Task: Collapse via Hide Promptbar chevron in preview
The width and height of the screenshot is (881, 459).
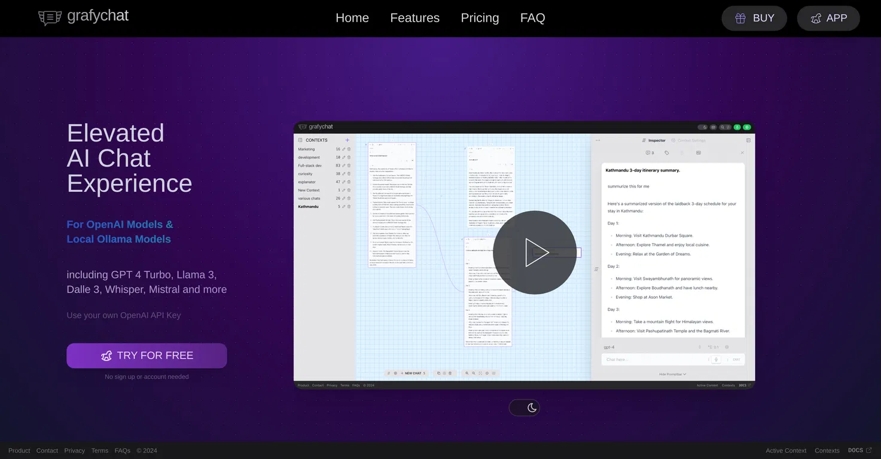Action: (673, 374)
